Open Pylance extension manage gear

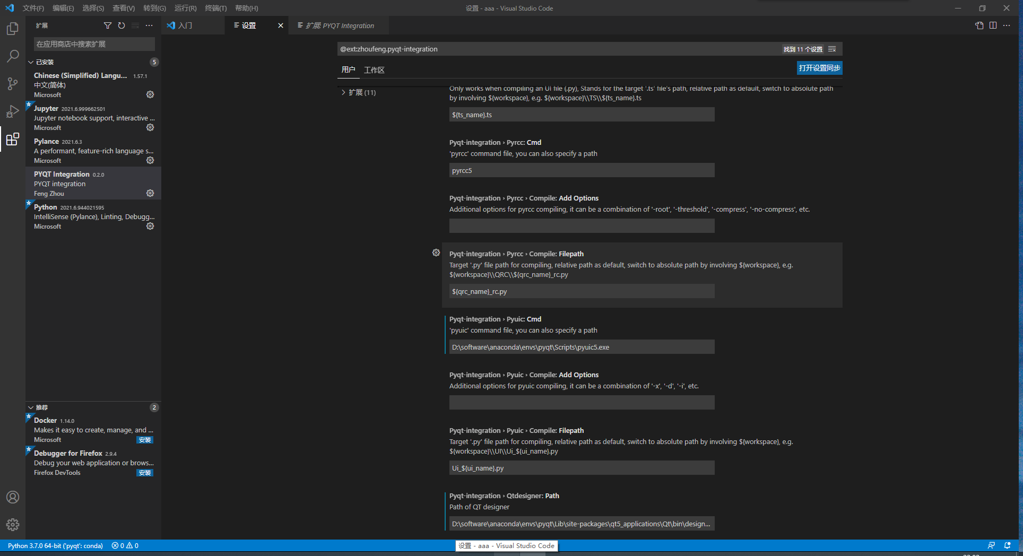coord(150,160)
